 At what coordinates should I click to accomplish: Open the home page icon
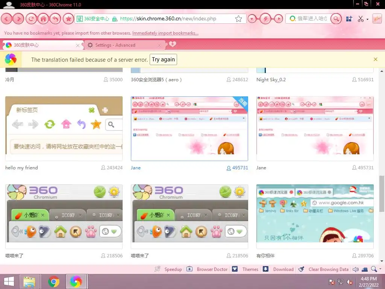44,19
